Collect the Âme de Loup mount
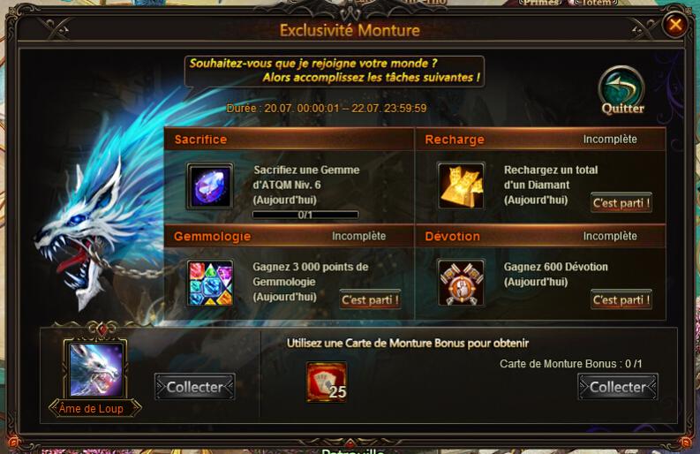This screenshot has width=700, height=454. tap(195, 387)
